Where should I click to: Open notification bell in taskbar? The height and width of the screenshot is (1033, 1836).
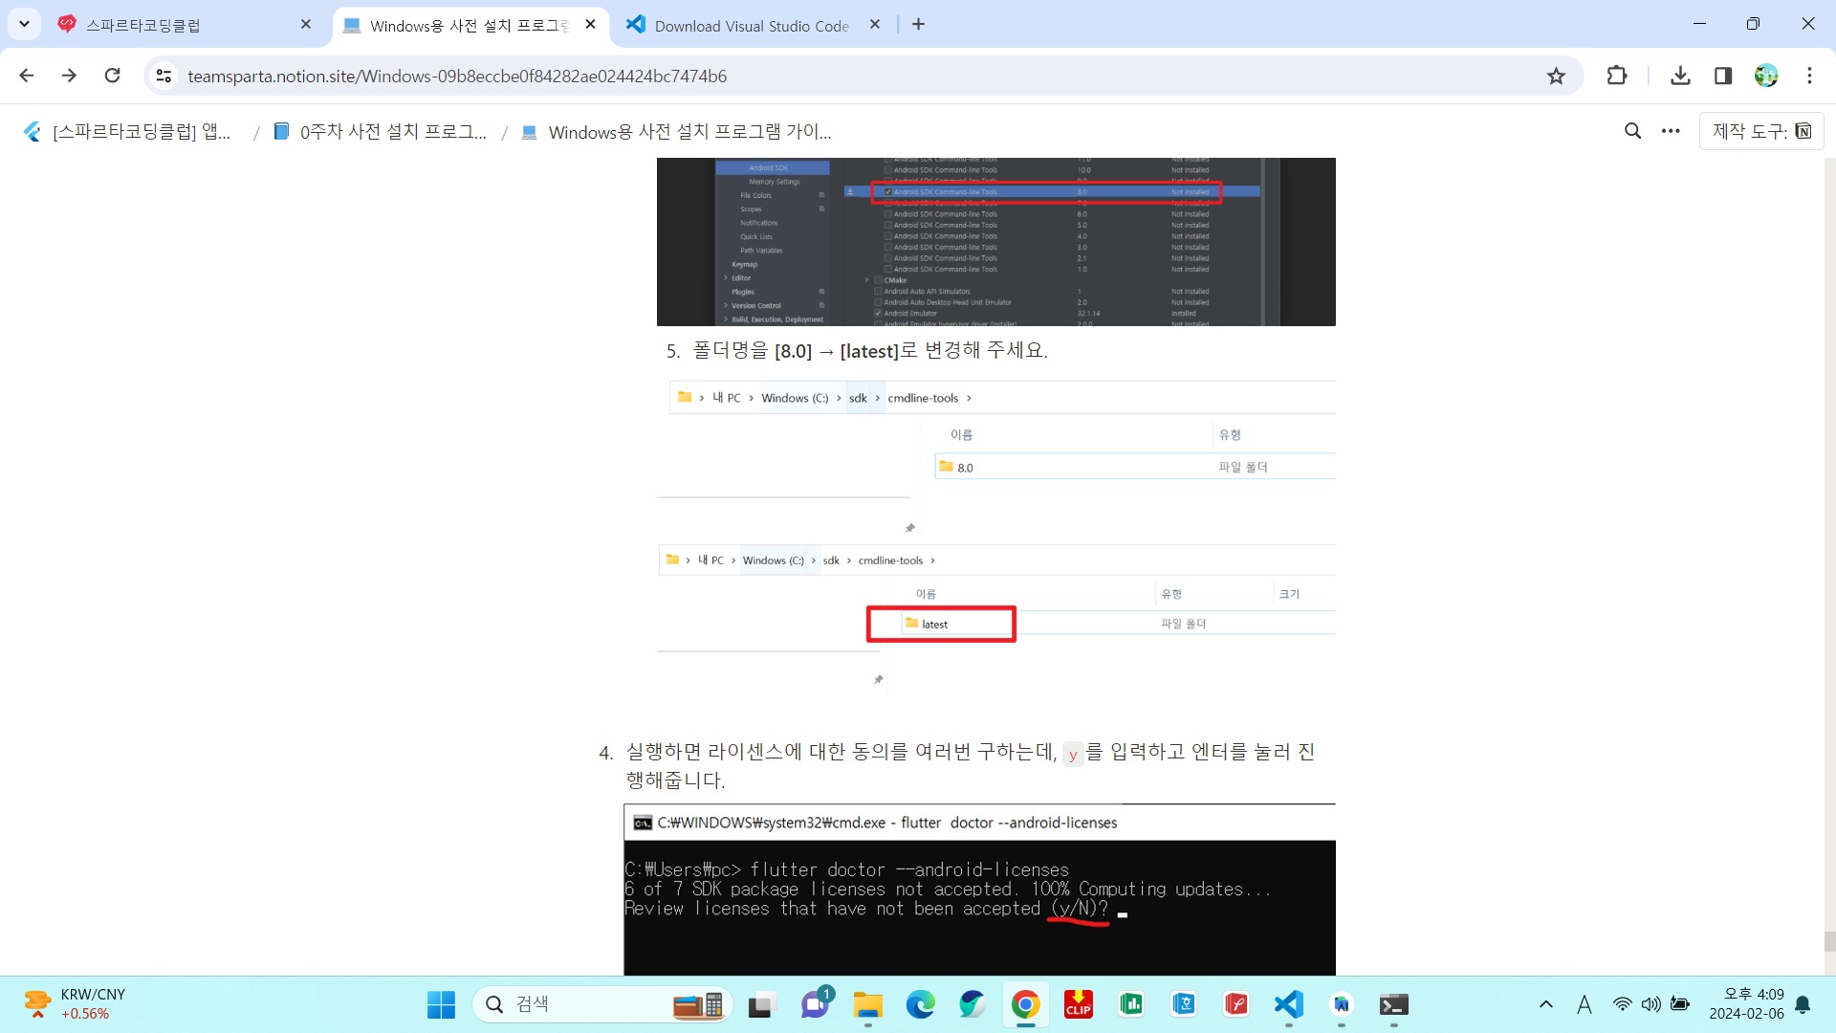coord(1803,1004)
